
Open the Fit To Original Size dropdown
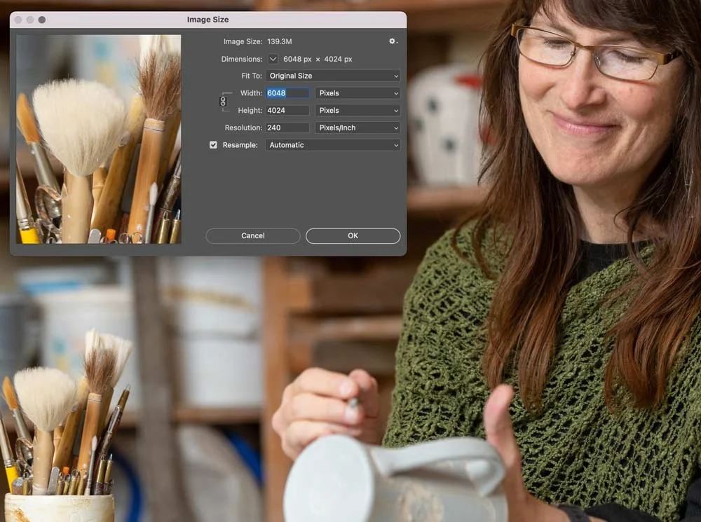[x=332, y=76]
